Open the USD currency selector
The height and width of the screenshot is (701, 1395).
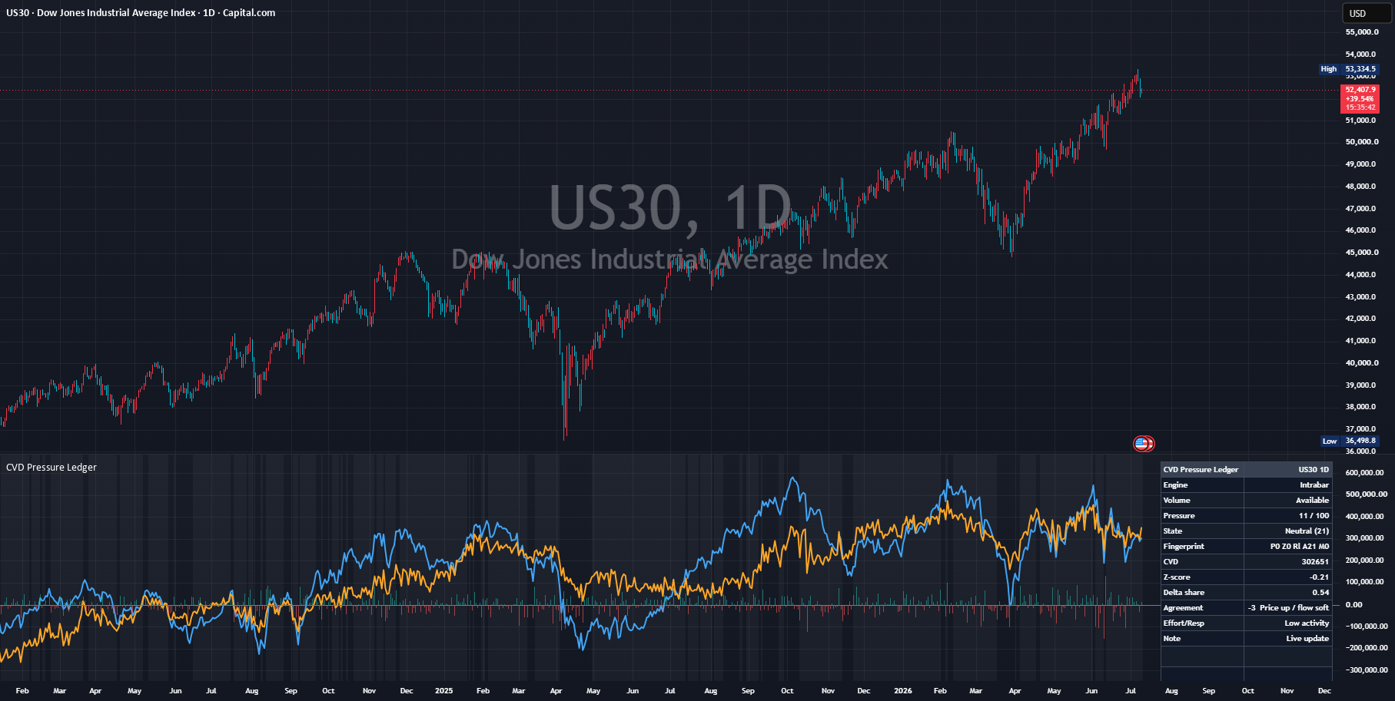pyautogui.click(x=1367, y=13)
